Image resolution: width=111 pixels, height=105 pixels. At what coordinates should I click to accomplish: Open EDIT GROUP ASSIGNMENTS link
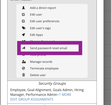click(x=32, y=99)
